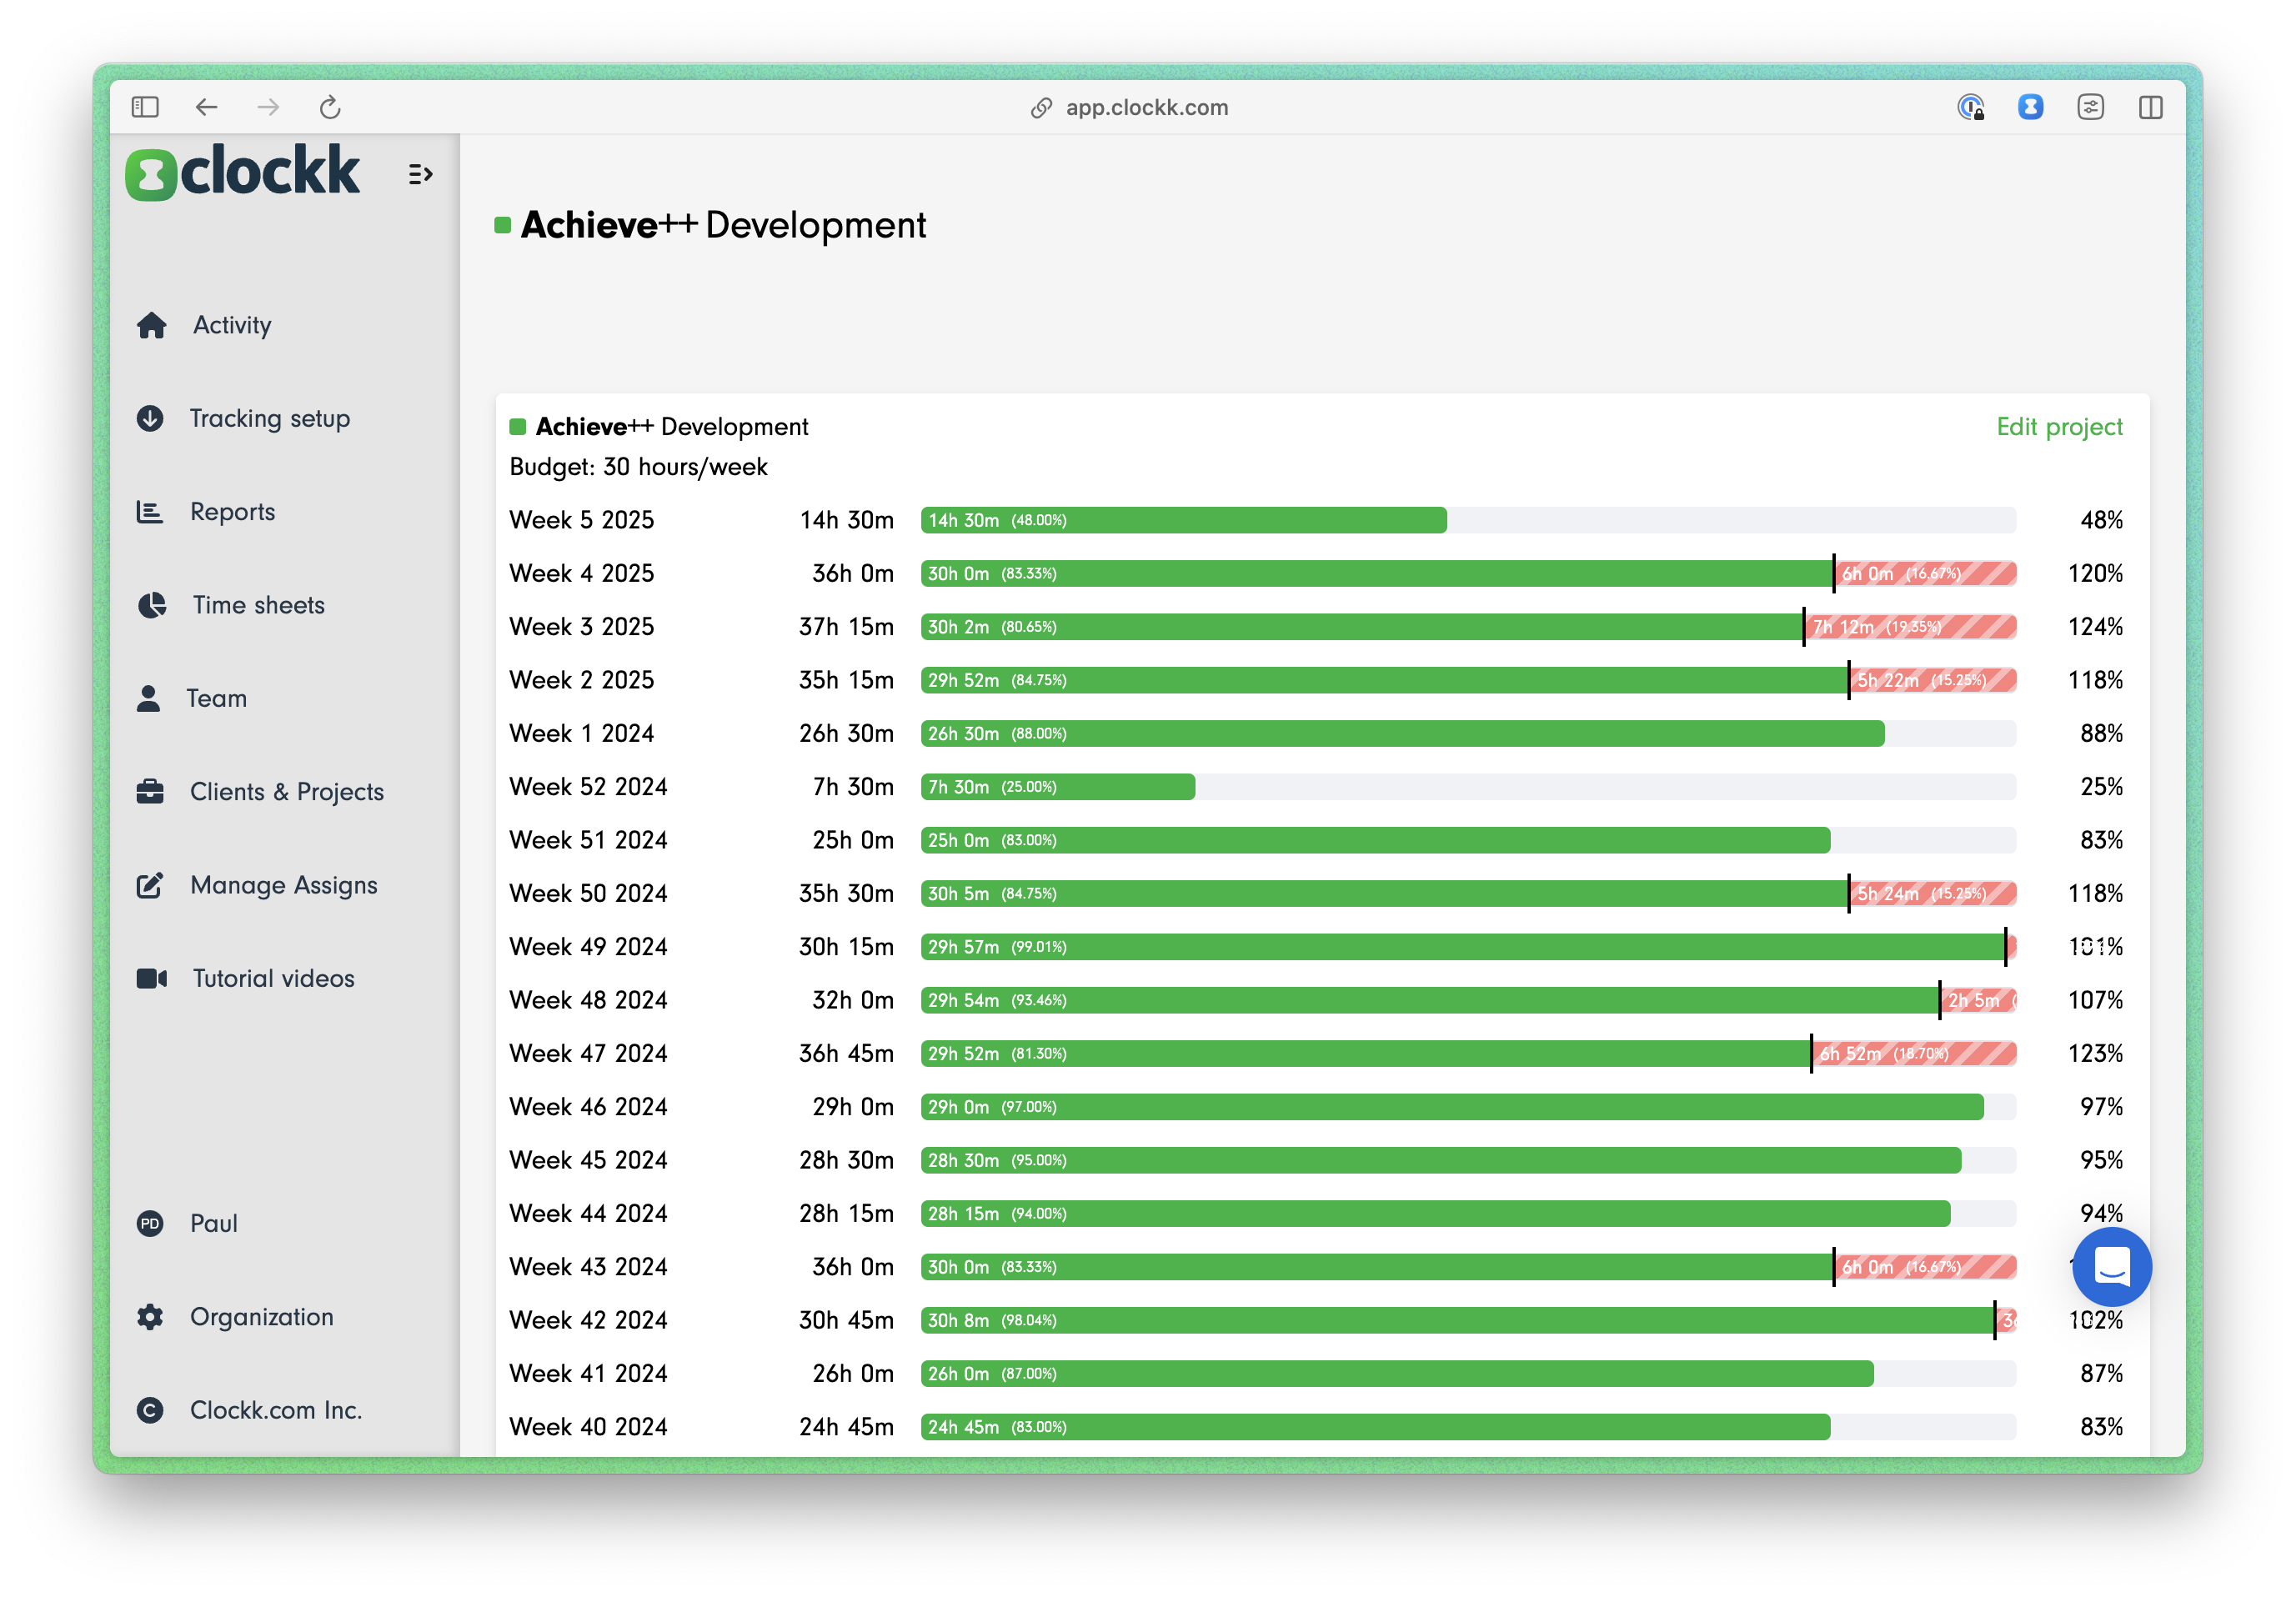The height and width of the screenshot is (1597, 2296).
Task: Click the Manage Assigns edit icon
Action: [x=150, y=885]
